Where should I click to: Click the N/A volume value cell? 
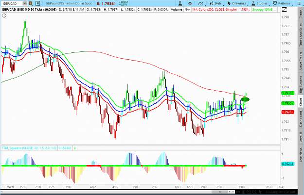(187, 9)
